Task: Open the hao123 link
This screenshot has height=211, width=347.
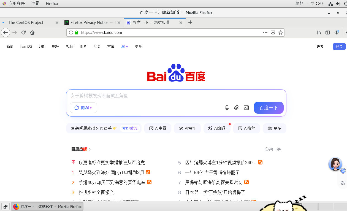Action: pyautogui.click(x=26, y=47)
